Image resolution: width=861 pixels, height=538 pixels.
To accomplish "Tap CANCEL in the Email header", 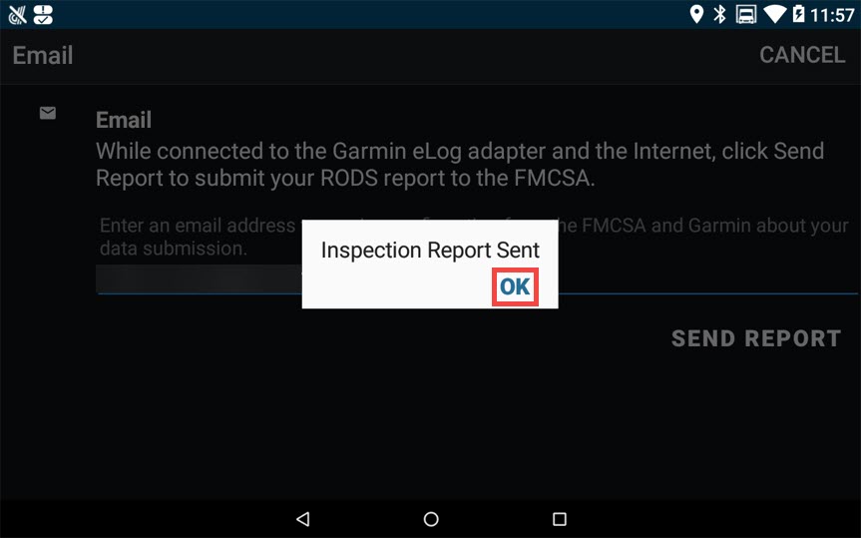I will (802, 55).
